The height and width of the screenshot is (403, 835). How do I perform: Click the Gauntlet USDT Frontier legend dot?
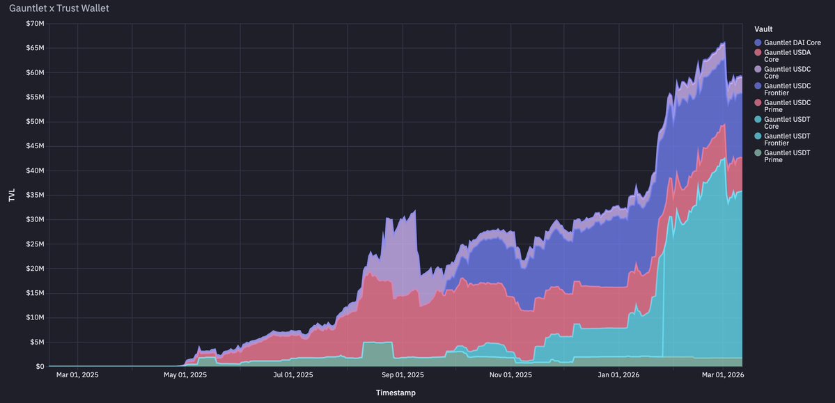[x=758, y=136]
